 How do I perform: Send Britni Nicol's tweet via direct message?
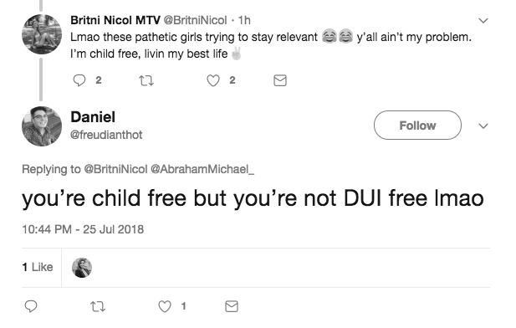coord(280,80)
